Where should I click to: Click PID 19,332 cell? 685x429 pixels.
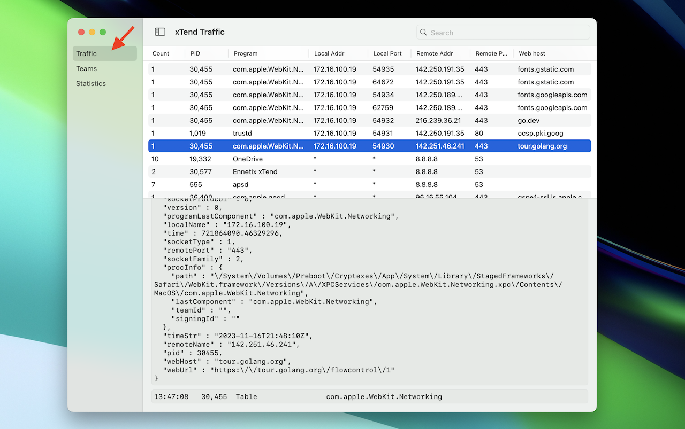(x=200, y=159)
